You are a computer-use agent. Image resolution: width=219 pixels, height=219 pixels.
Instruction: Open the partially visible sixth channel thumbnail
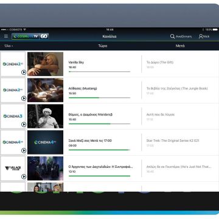pos(46,187)
